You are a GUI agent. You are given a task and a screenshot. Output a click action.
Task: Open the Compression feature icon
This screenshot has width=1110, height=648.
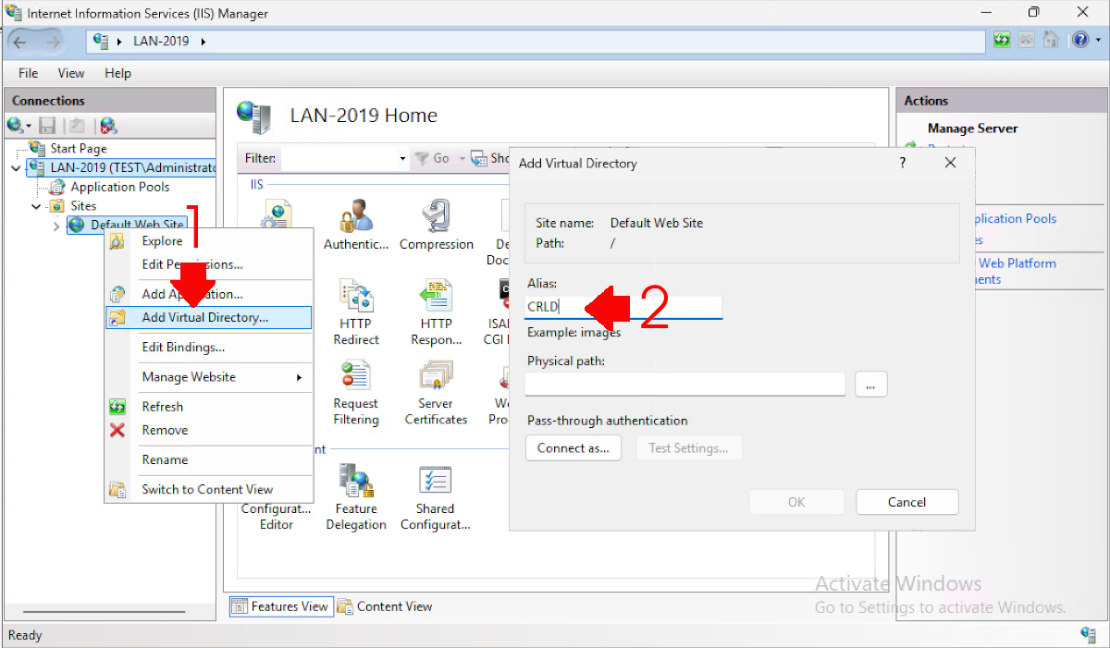(x=437, y=225)
